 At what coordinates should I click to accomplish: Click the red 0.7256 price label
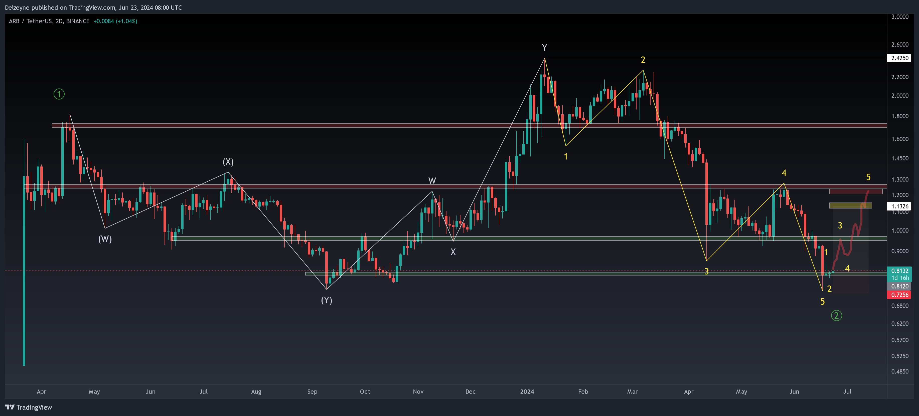[x=899, y=295]
